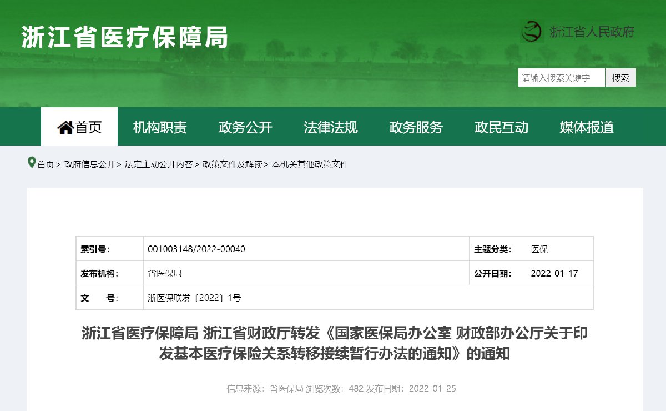Click the 浙江省人民政府 link
The height and width of the screenshot is (411, 666).
tap(591, 32)
